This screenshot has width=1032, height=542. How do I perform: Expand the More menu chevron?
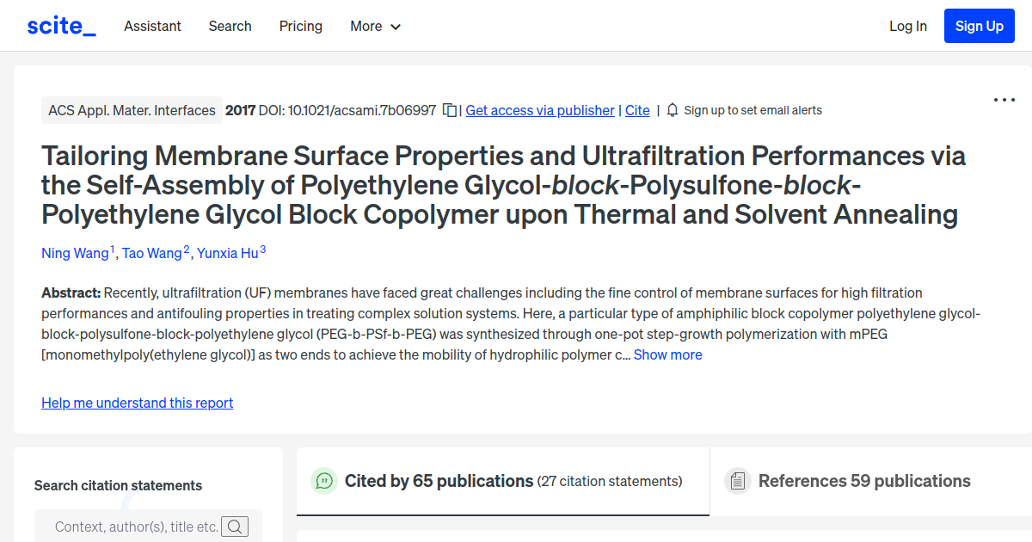[x=396, y=27]
